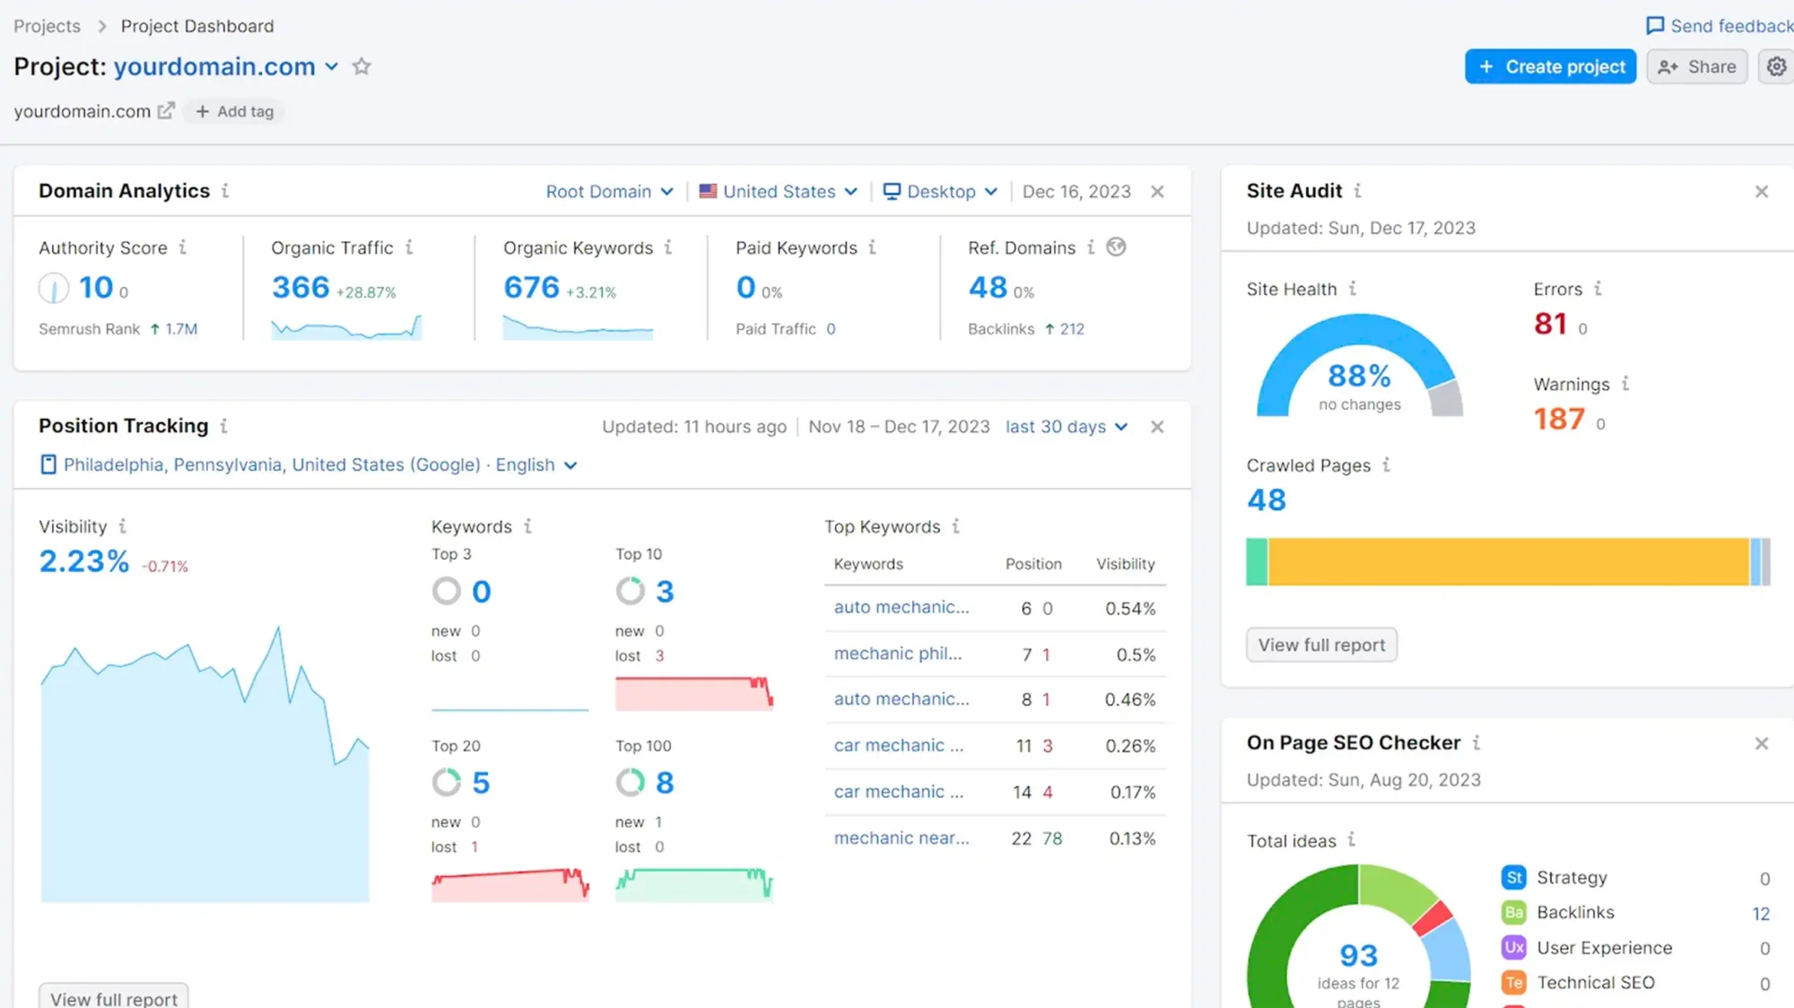The height and width of the screenshot is (1008, 1794).
Task: Open the last 30 days range dropdown
Action: tap(1067, 427)
